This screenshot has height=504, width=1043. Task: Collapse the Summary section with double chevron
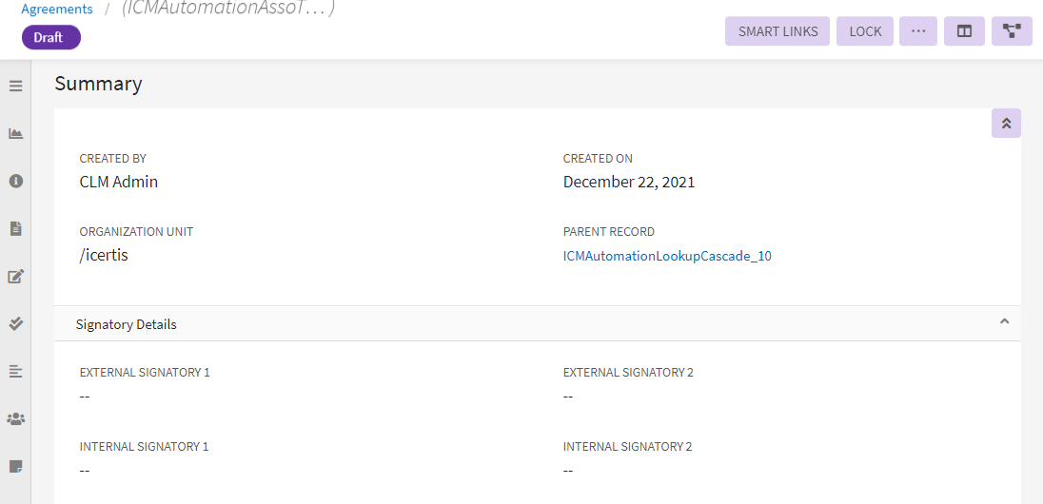1006,124
